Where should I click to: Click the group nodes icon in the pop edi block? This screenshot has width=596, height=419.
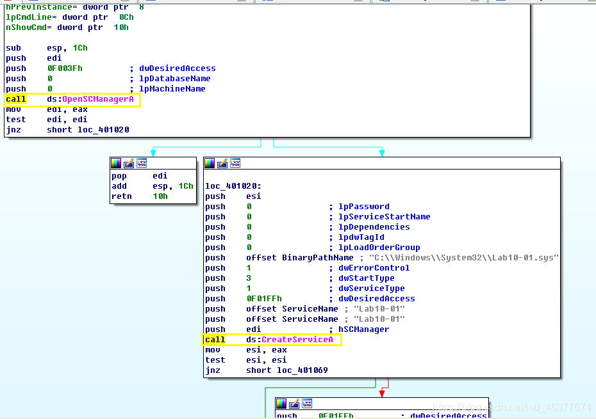coord(142,163)
